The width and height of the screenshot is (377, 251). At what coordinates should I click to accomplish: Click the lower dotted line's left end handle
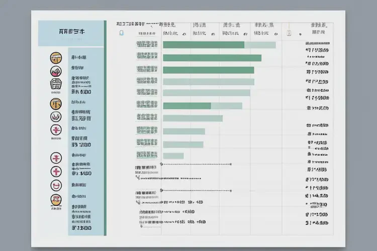(161, 190)
